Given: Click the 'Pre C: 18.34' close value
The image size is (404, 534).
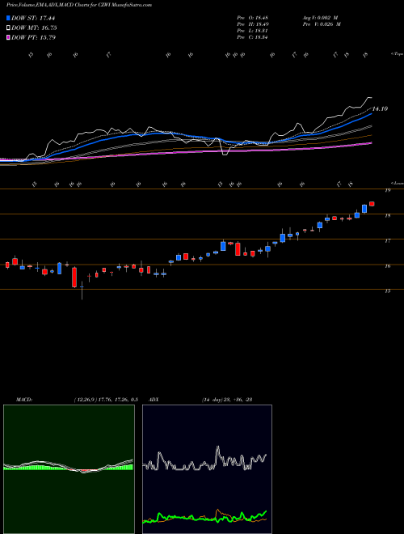Looking at the screenshot, I should 254,37.
